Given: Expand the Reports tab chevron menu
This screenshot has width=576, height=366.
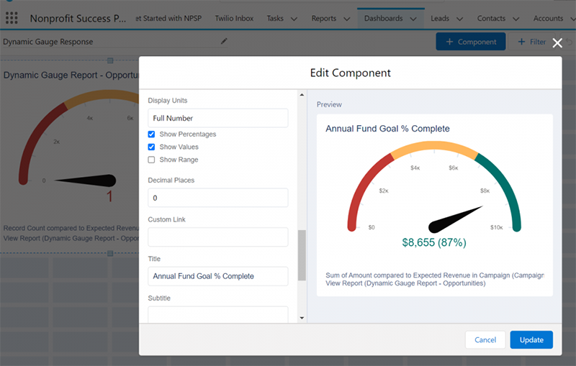Looking at the screenshot, I should [x=346, y=19].
